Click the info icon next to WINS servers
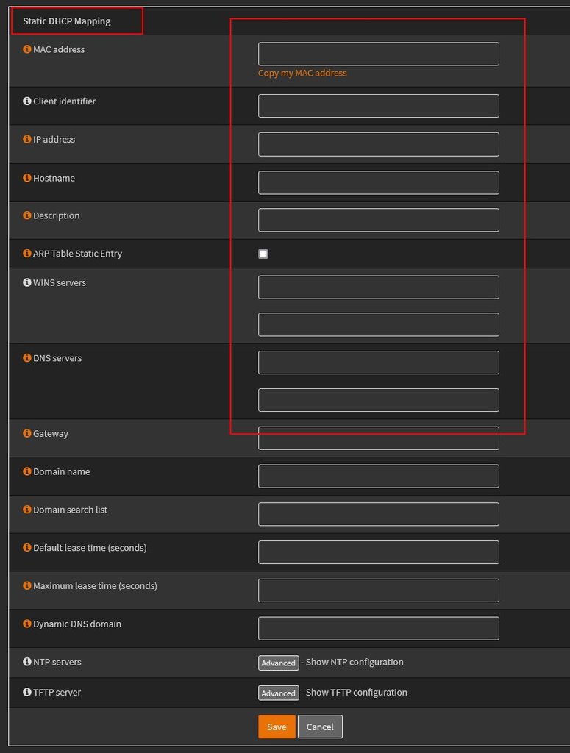The image size is (570, 753). [27, 282]
